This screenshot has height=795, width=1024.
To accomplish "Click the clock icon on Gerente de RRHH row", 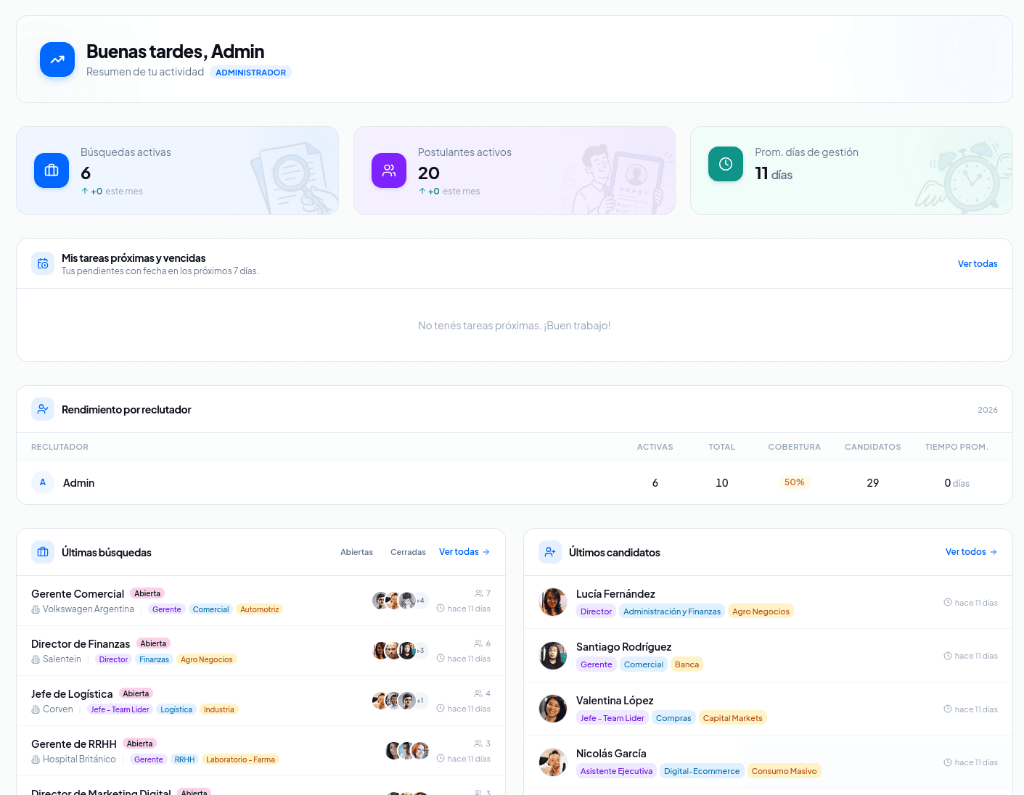I will [441, 759].
